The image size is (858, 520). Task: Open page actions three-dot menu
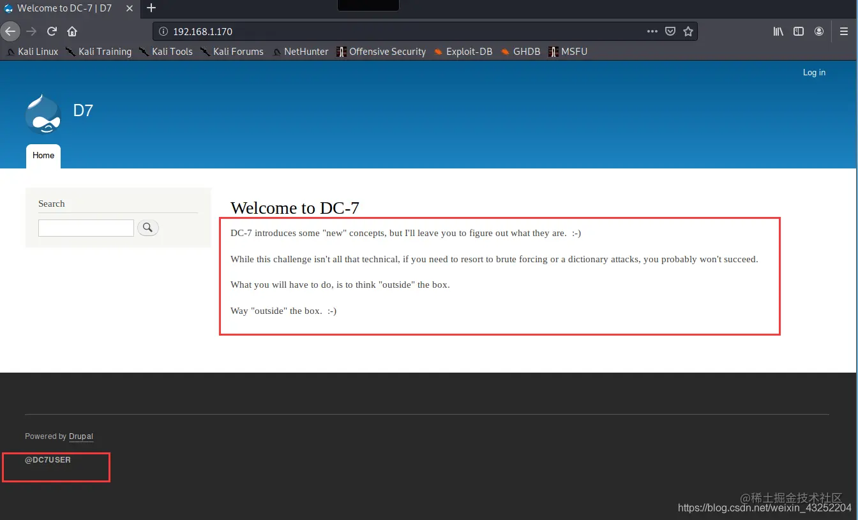pyautogui.click(x=652, y=31)
